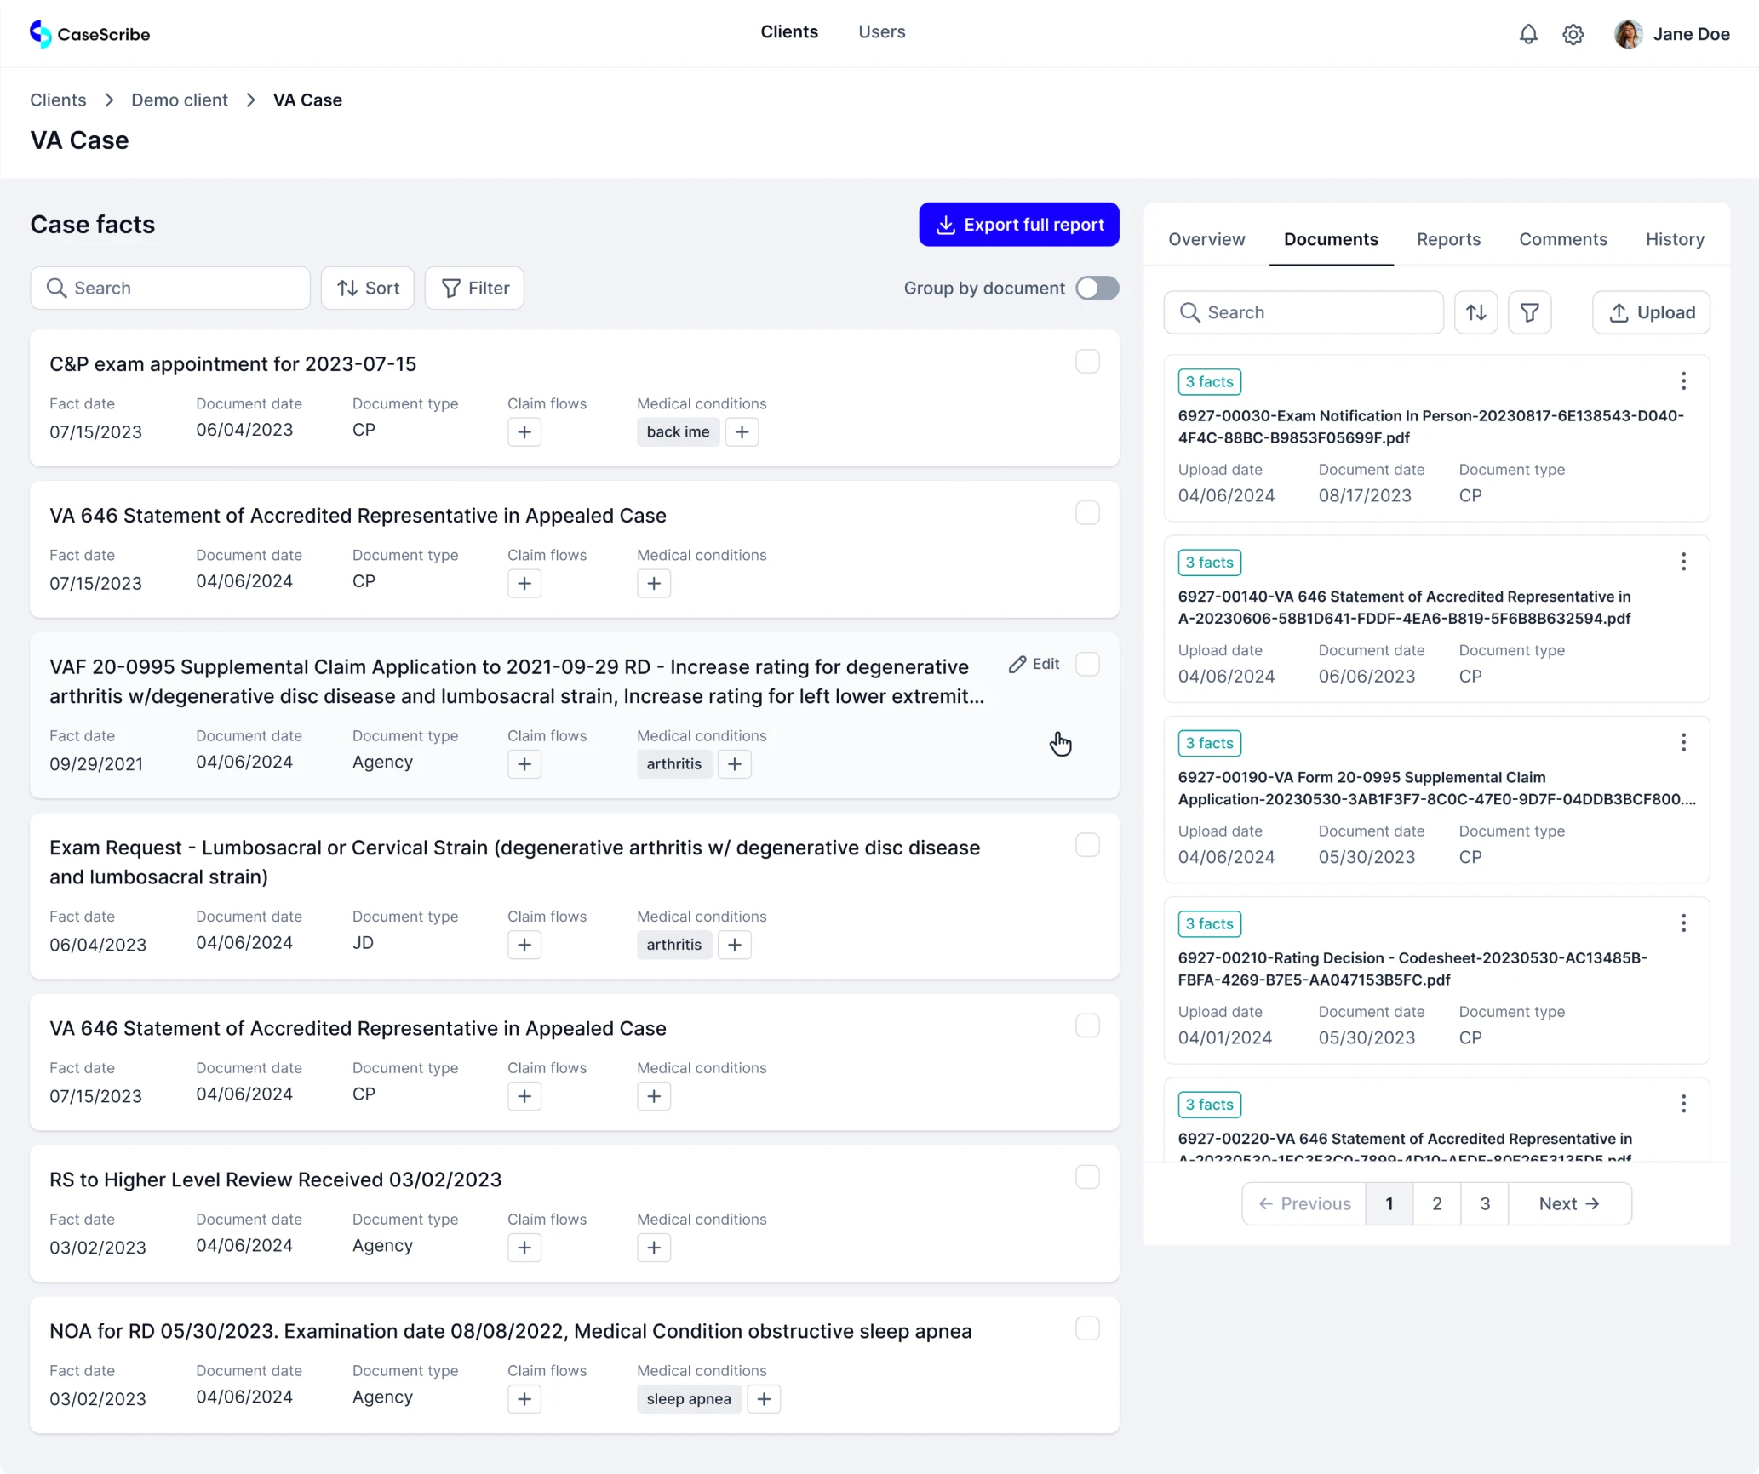Check the C&P exam appointment fact checkbox
This screenshot has height=1474, width=1759.
pyautogui.click(x=1086, y=361)
